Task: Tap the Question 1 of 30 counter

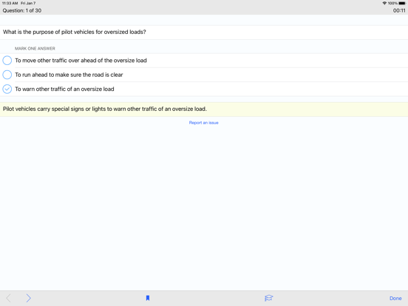Action: [22, 10]
